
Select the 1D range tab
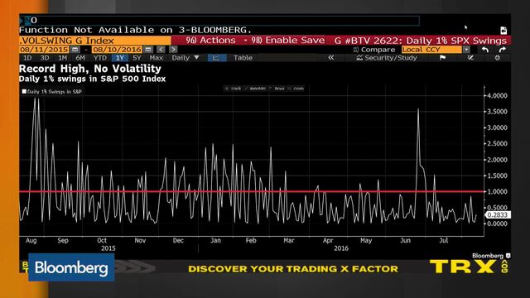27,58
